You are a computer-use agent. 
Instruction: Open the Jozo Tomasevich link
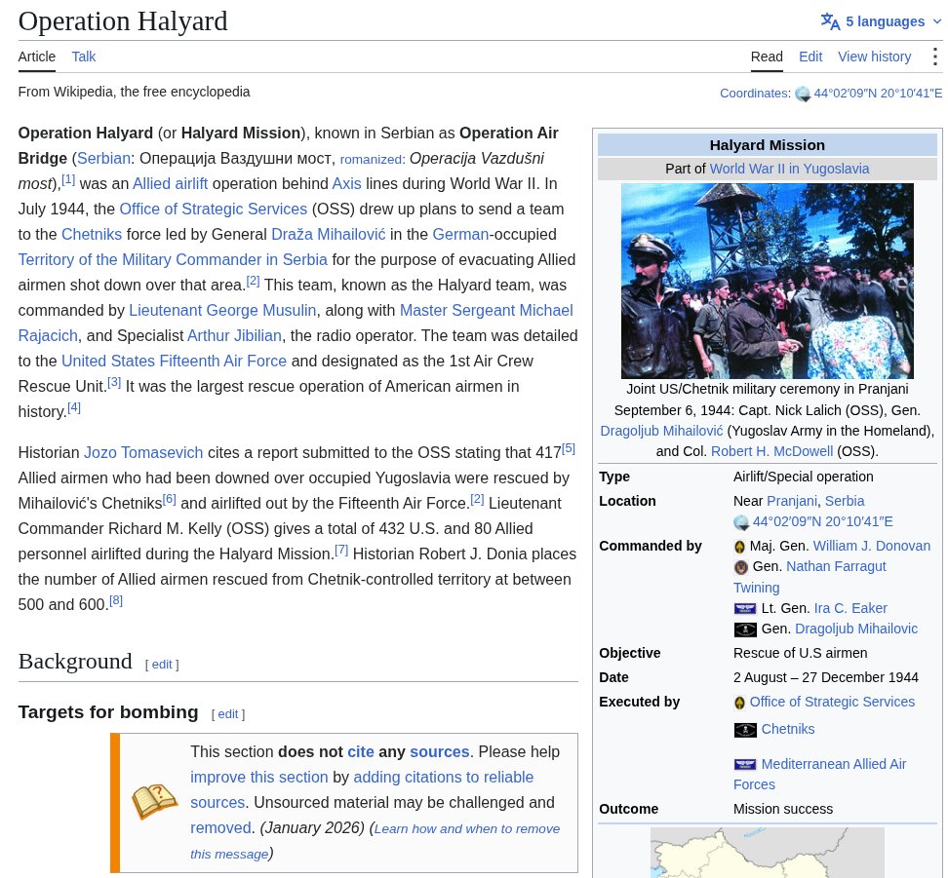[x=143, y=452]
